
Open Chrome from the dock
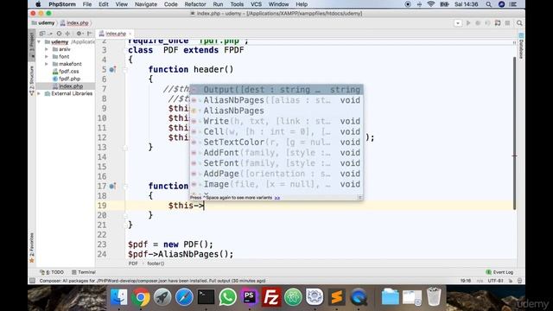coord(141,297)
